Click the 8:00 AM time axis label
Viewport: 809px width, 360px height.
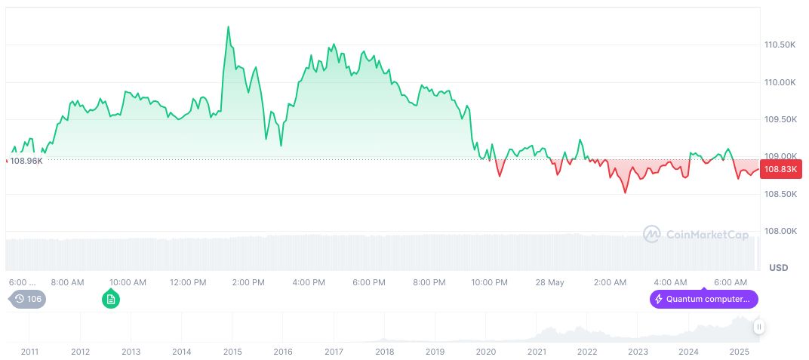(x=67, y=282)
